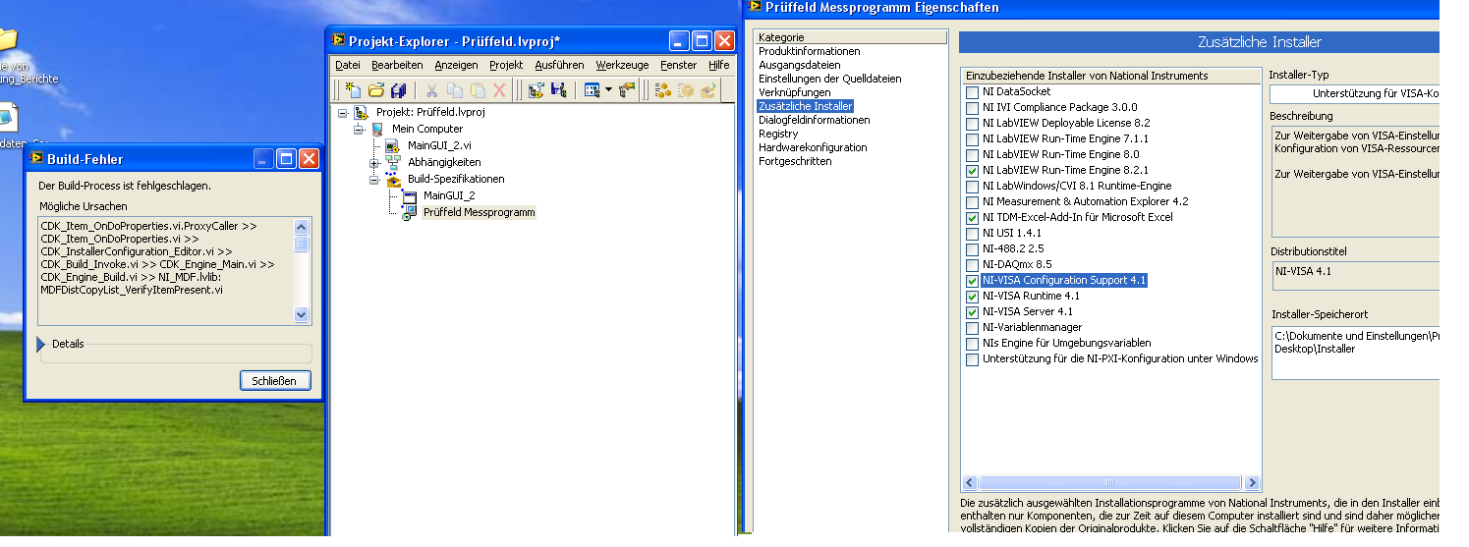The image size is (1469, 547).
Task: Click the New item toolbar icon in Projekt-Explorer
Action: [354, 90]
